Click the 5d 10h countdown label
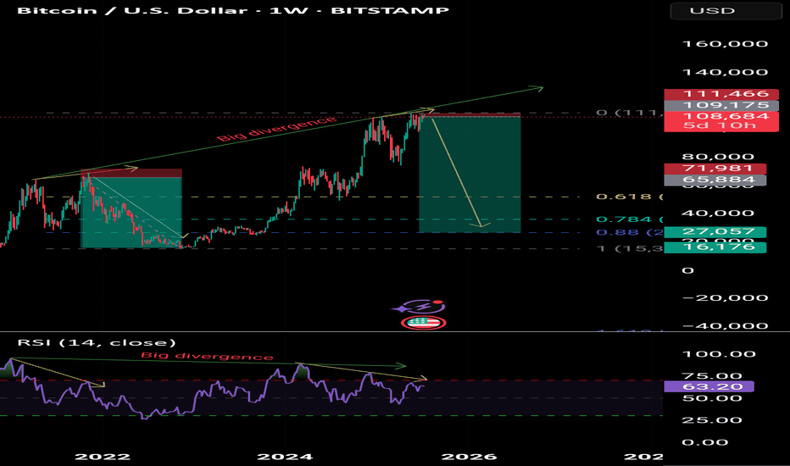The image size is (790, 466). (x=720, y=125)
